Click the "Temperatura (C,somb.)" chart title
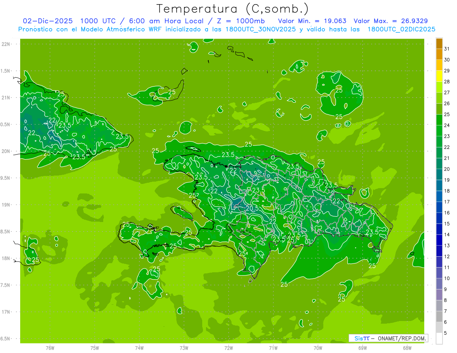This screenshot has width=457, height=353. [x=232, y=9]
